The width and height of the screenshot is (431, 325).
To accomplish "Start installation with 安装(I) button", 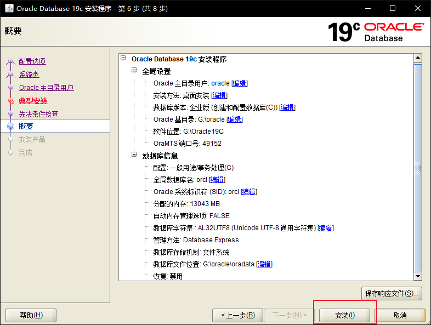I will (344, 315).
